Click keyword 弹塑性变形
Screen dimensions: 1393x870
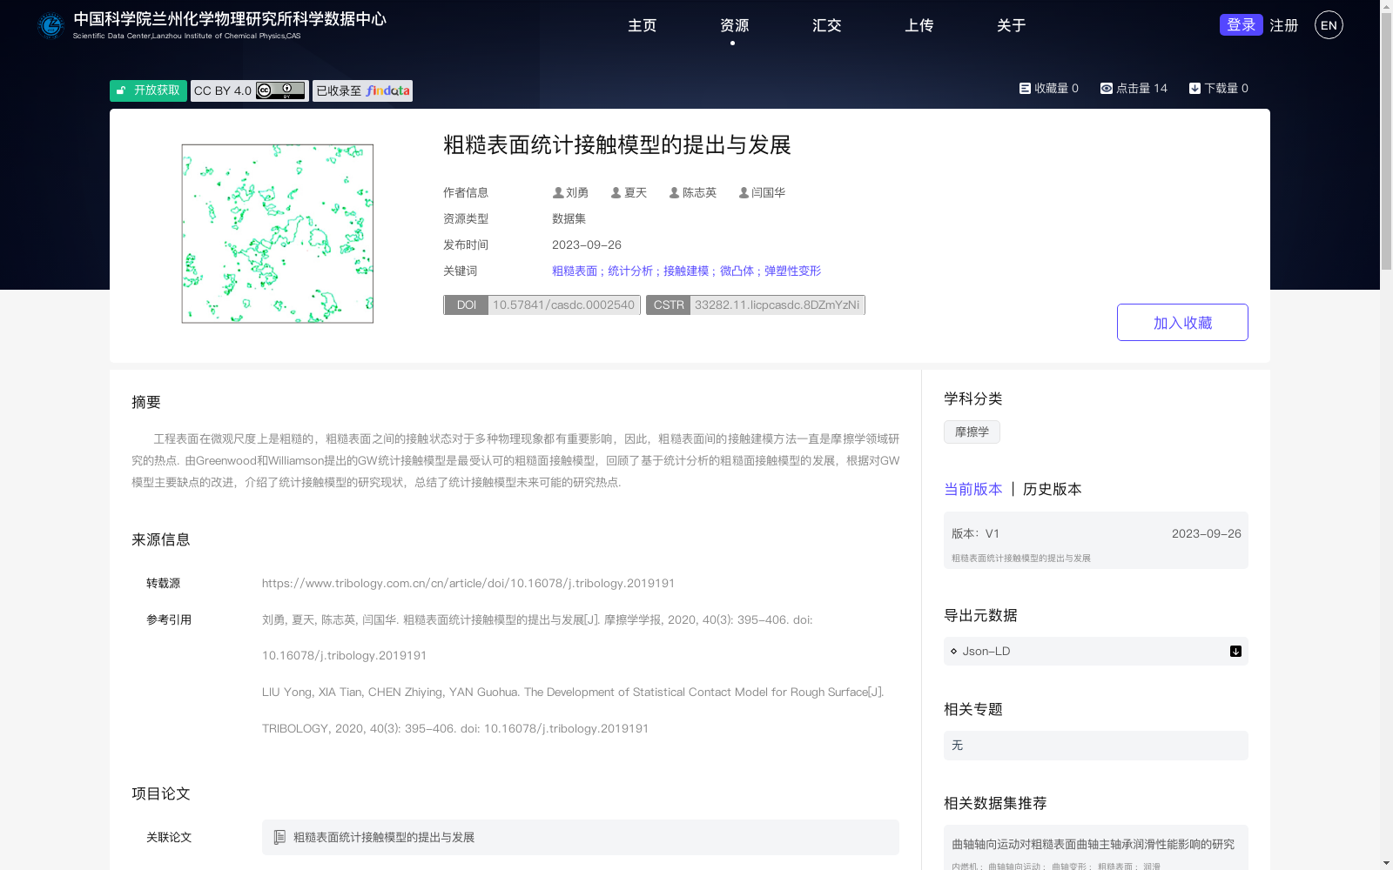point(792,271)
